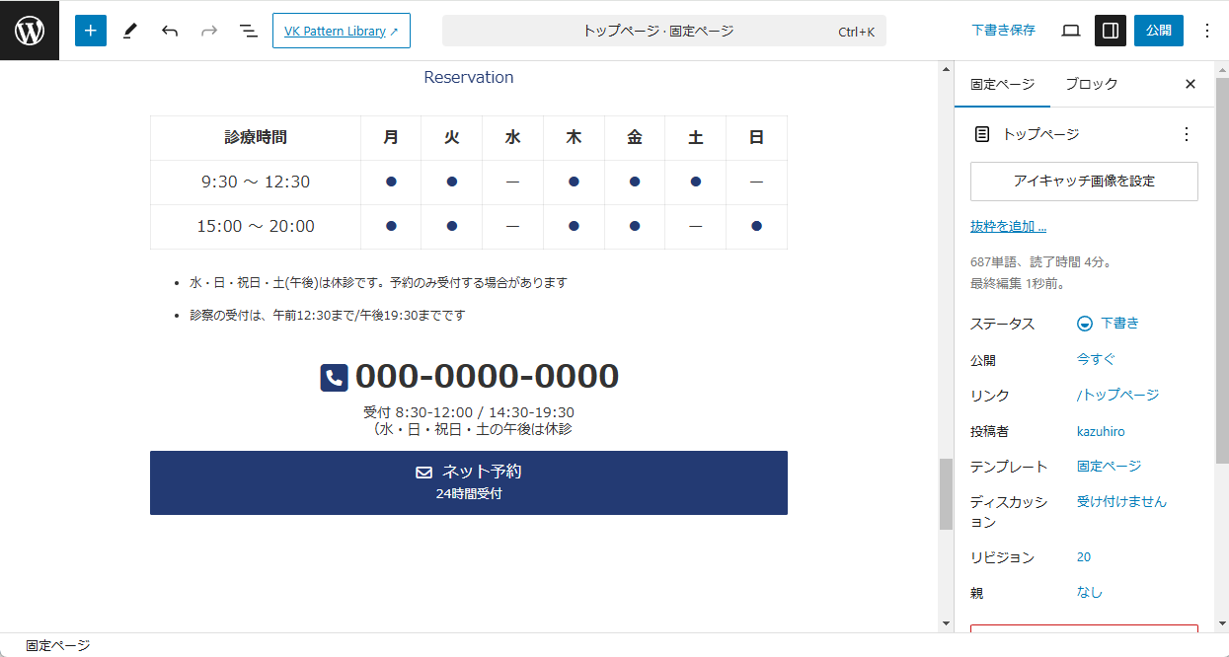Click the ネット予約 navy button block
The height and width of the screenshot is (657, 1229).
pos(468,482)
